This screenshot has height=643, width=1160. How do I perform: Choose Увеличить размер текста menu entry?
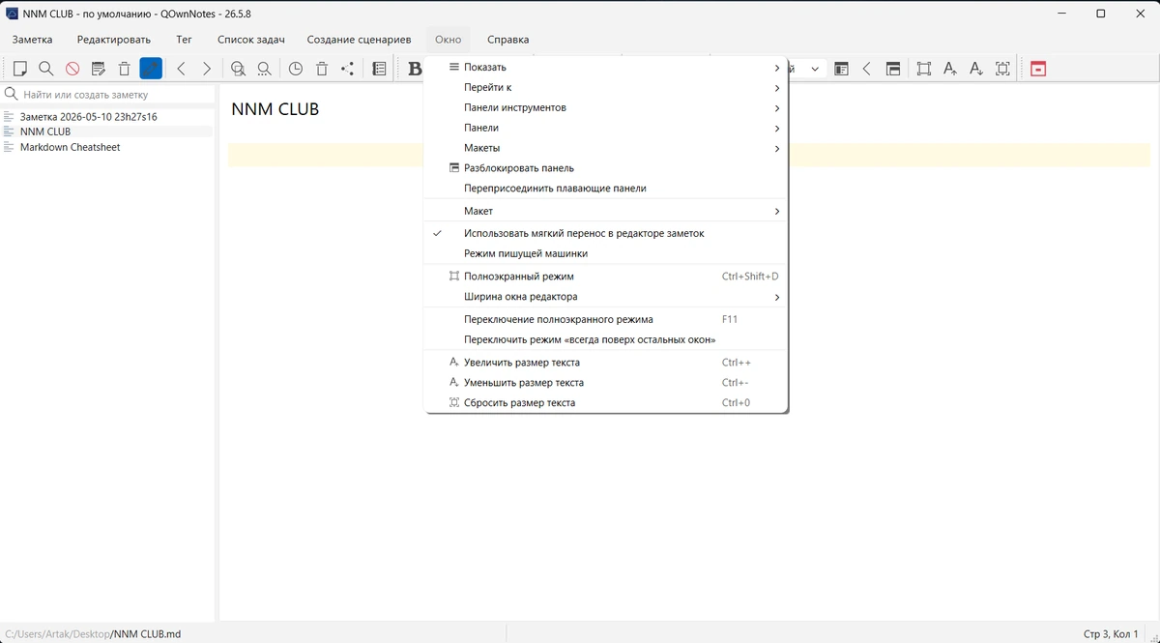pos(606,363)
